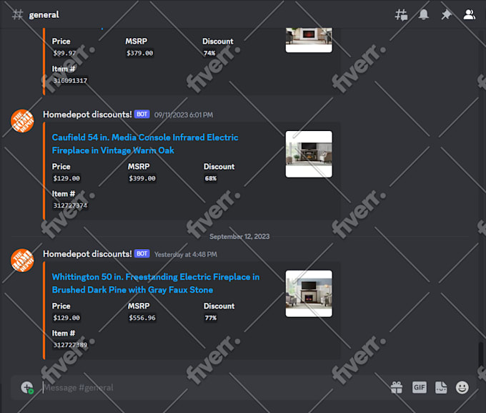Open the Threads icon in header
Screen dimensions: 486x413
click(401, 14)
